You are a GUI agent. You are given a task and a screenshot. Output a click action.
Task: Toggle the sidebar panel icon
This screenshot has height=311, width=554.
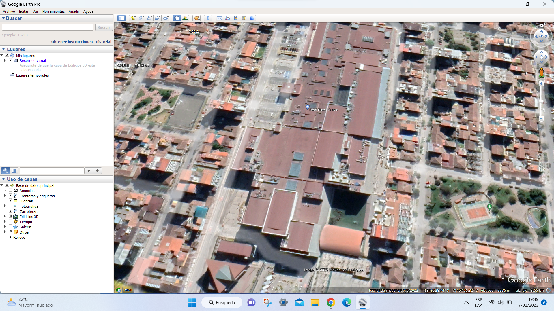(x=121, y=18)
